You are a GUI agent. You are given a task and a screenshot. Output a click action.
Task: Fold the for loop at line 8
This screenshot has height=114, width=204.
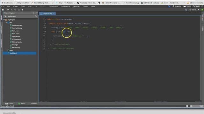[45, 32]
